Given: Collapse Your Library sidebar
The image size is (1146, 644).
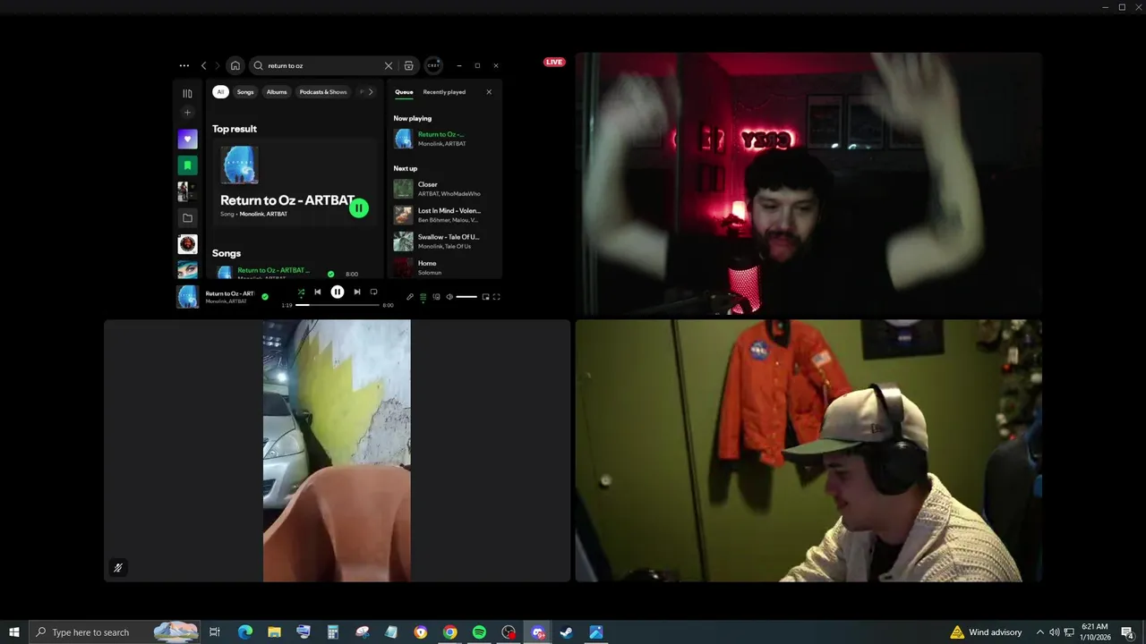Looking at the screenshot, I should (x=187, y=93).
